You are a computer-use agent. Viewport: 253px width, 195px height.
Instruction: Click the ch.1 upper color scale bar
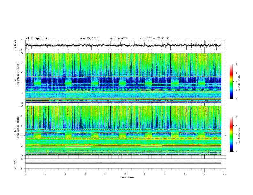(231, 82)
